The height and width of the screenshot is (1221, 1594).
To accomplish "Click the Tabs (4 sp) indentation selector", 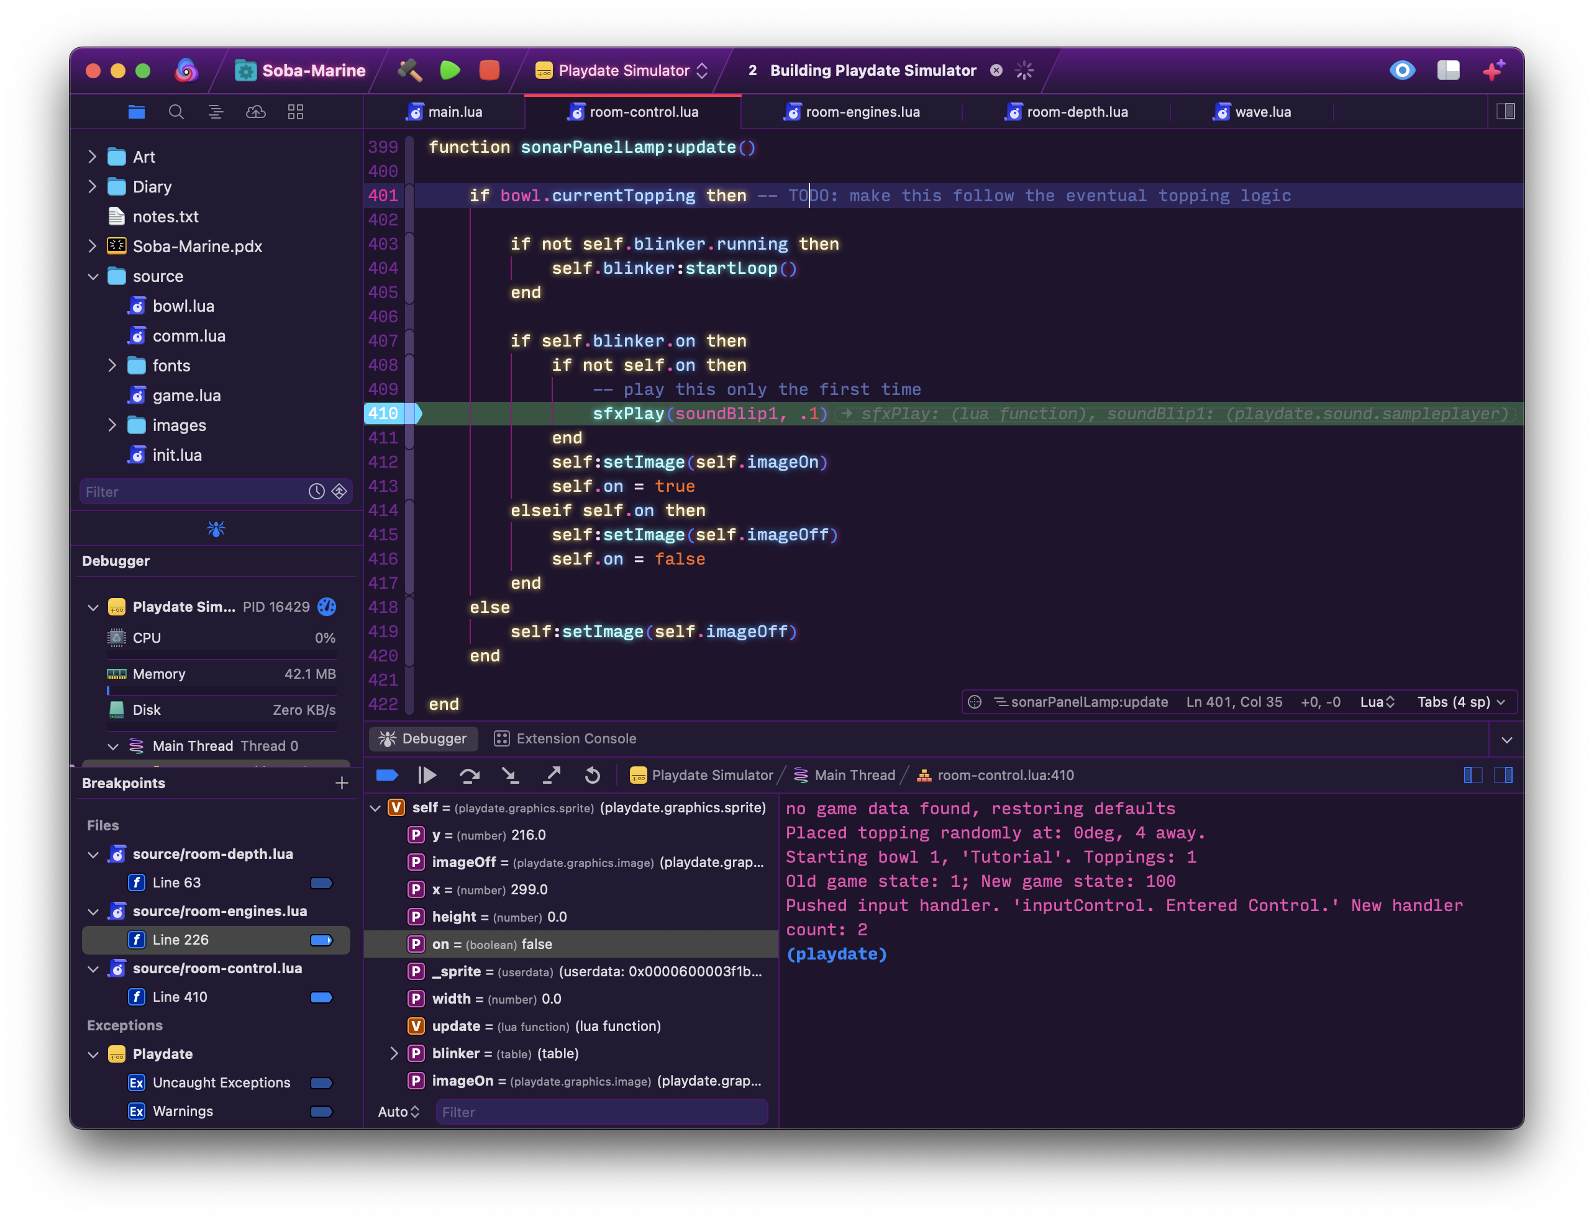I will pos(1460,701).
